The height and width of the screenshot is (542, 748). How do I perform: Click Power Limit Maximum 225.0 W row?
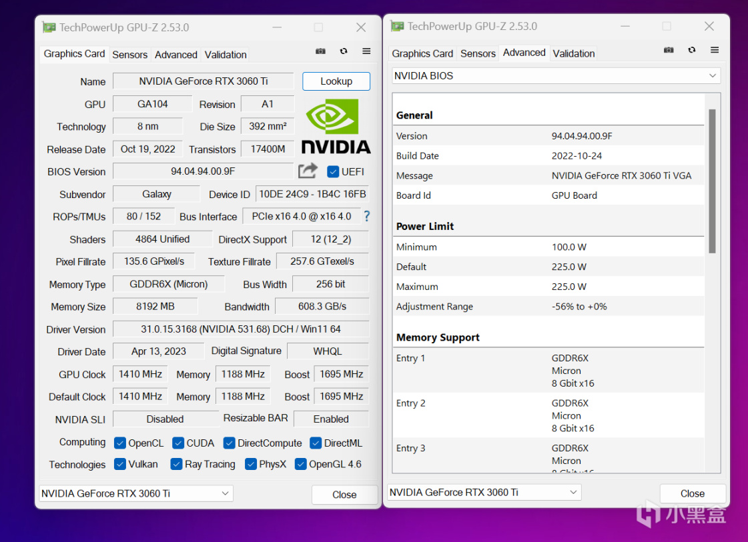pos(548,287)
